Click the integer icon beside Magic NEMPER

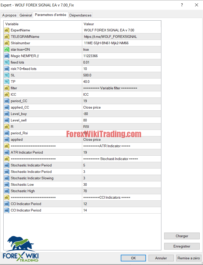pyautogui.click(x=7, y=56)
